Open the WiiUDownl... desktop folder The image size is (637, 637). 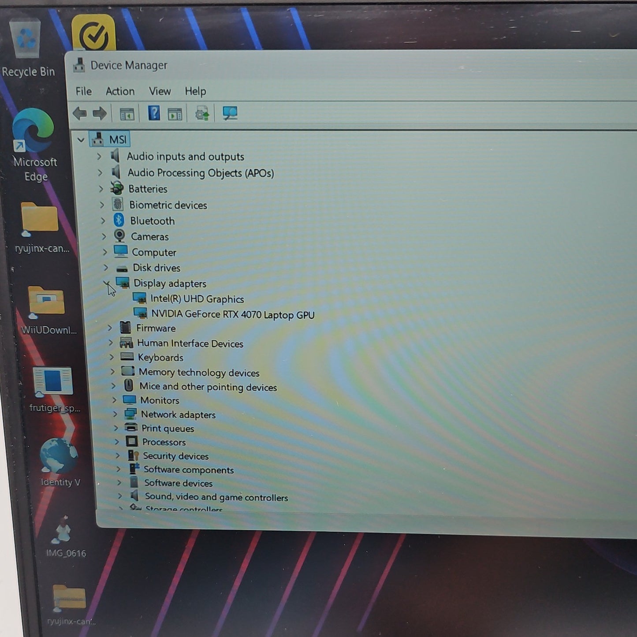pyautogui.click(x=48, y=310)
